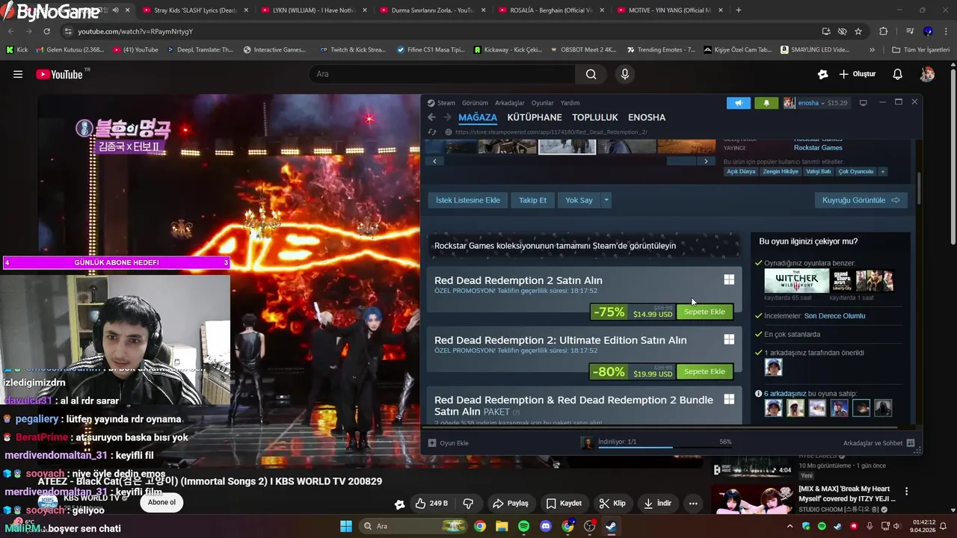Image resolution: width=957 pixels, height=538 pixels.
Task: Open Steam Friends and Chat icon
Action: (x=911, y=443)
